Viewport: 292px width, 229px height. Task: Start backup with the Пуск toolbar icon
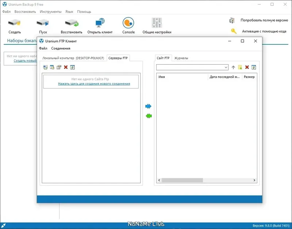[43, 23]
